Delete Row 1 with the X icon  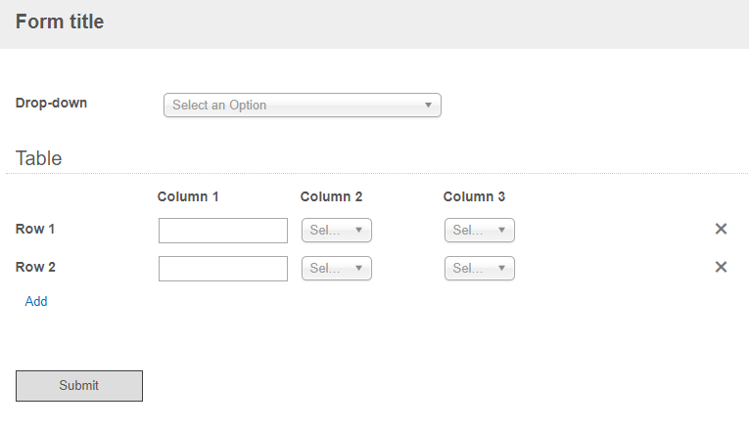(x=721, y=229)
